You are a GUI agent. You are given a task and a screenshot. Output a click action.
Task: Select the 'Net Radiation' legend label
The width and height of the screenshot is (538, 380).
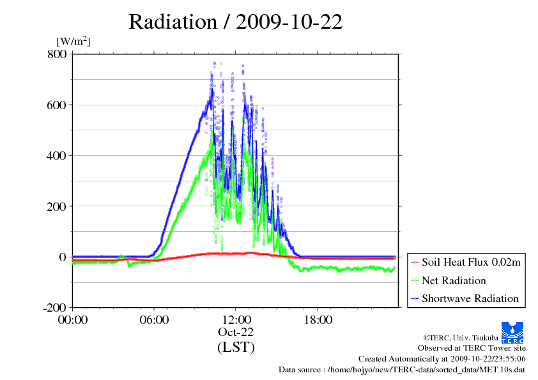(454, 280)
